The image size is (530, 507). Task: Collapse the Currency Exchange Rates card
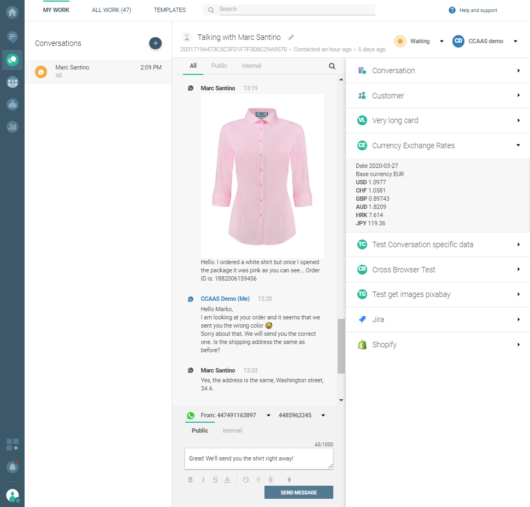coord(438,145)
